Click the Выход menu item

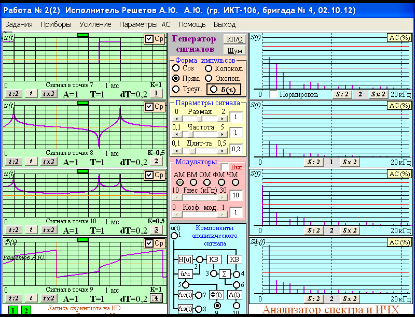225,24
